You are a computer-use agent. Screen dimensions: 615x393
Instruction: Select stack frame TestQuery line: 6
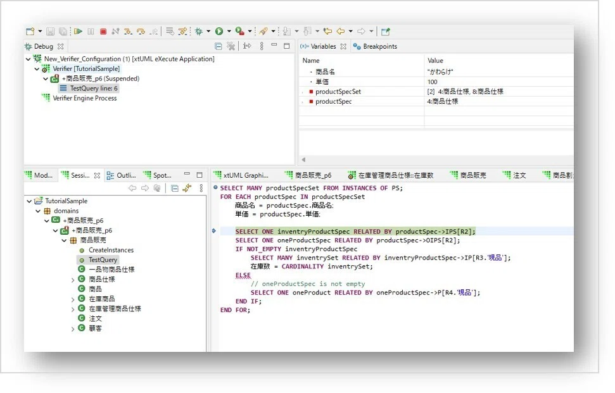pyautogui.click(x=89, y=89)
